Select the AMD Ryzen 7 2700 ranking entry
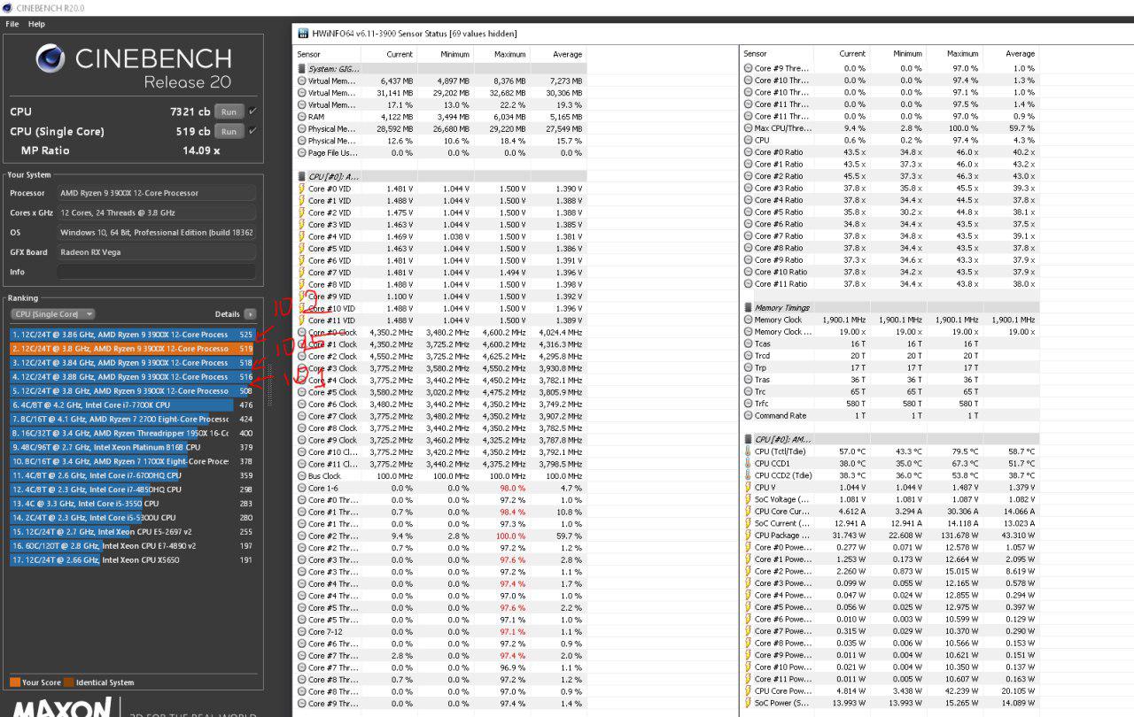The image size is (1134, 717). pos(133,419)
